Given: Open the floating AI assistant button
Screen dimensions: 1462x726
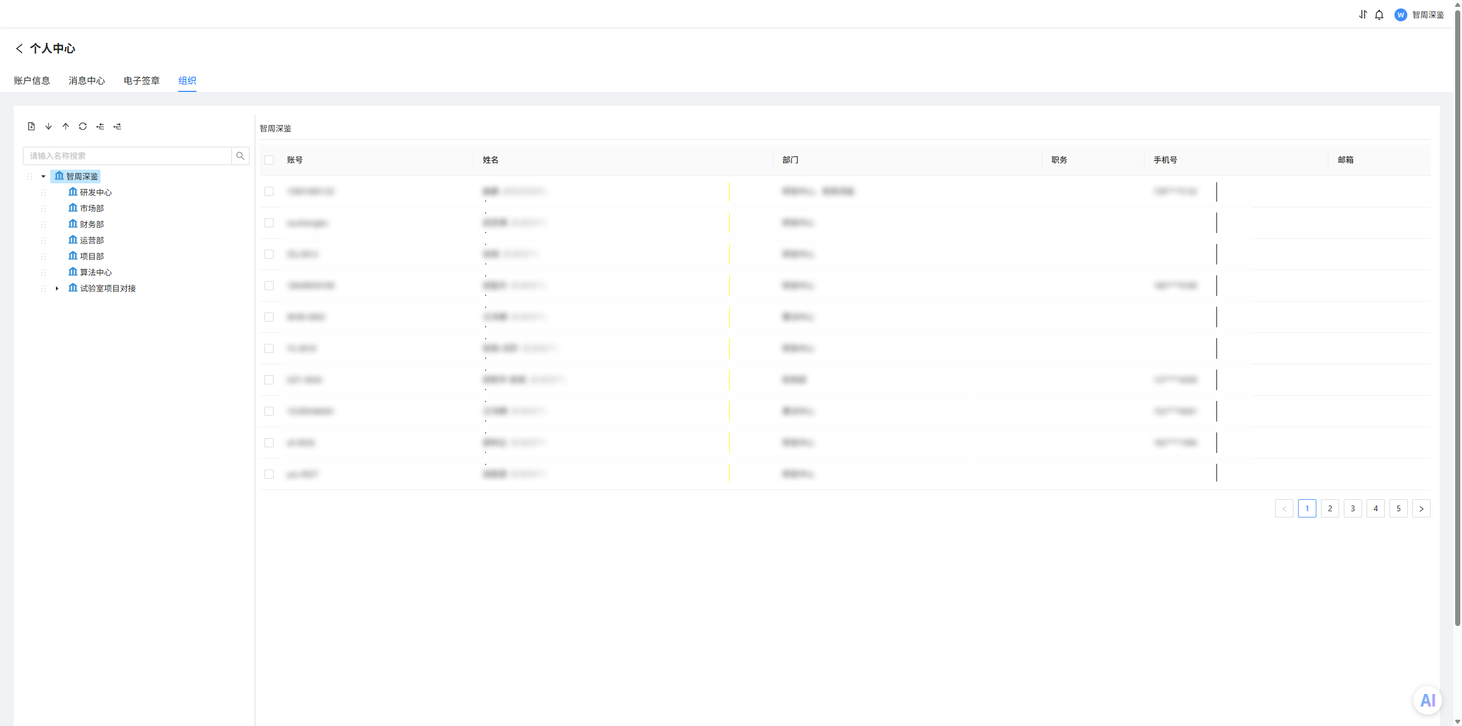Looking at the screenshot, I should 1428,700.
